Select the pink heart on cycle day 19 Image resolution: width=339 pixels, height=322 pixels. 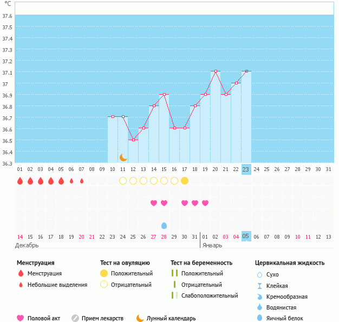pyautogui.click(x=205, y=203)
